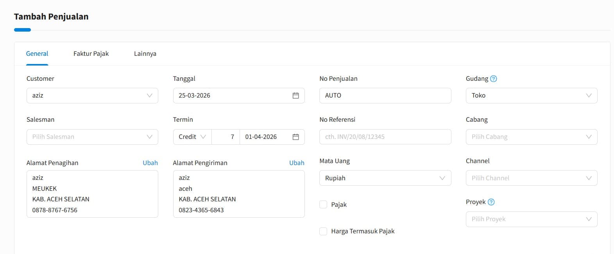Image resolution: width=614 pixels, height=254 pixels.
Task: Expand the Customer dropdown showing aziz
Action: [92, 96]
